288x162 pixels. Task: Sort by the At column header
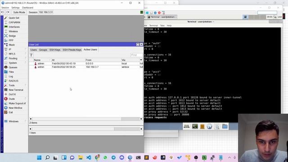[x=68, y=60]
